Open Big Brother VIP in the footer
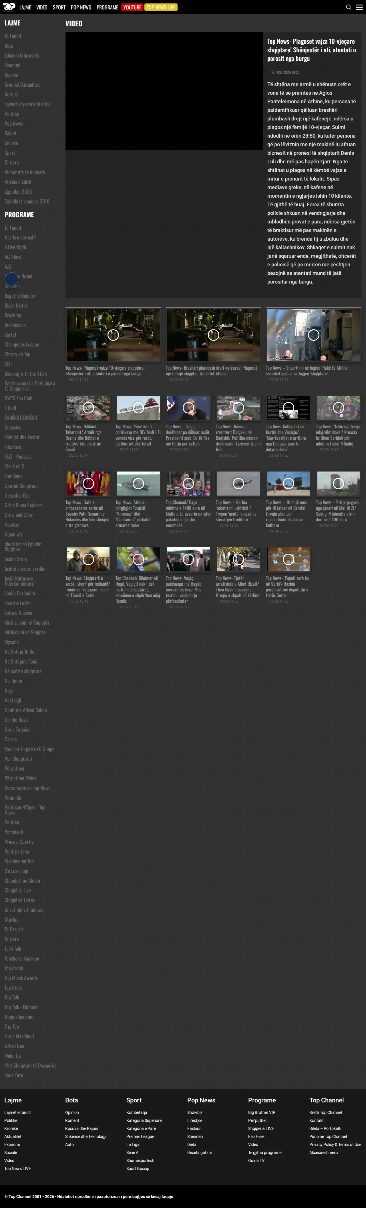Image resolution: width=366 pixels, height=1208 pixels. (x=262, y=1112)
